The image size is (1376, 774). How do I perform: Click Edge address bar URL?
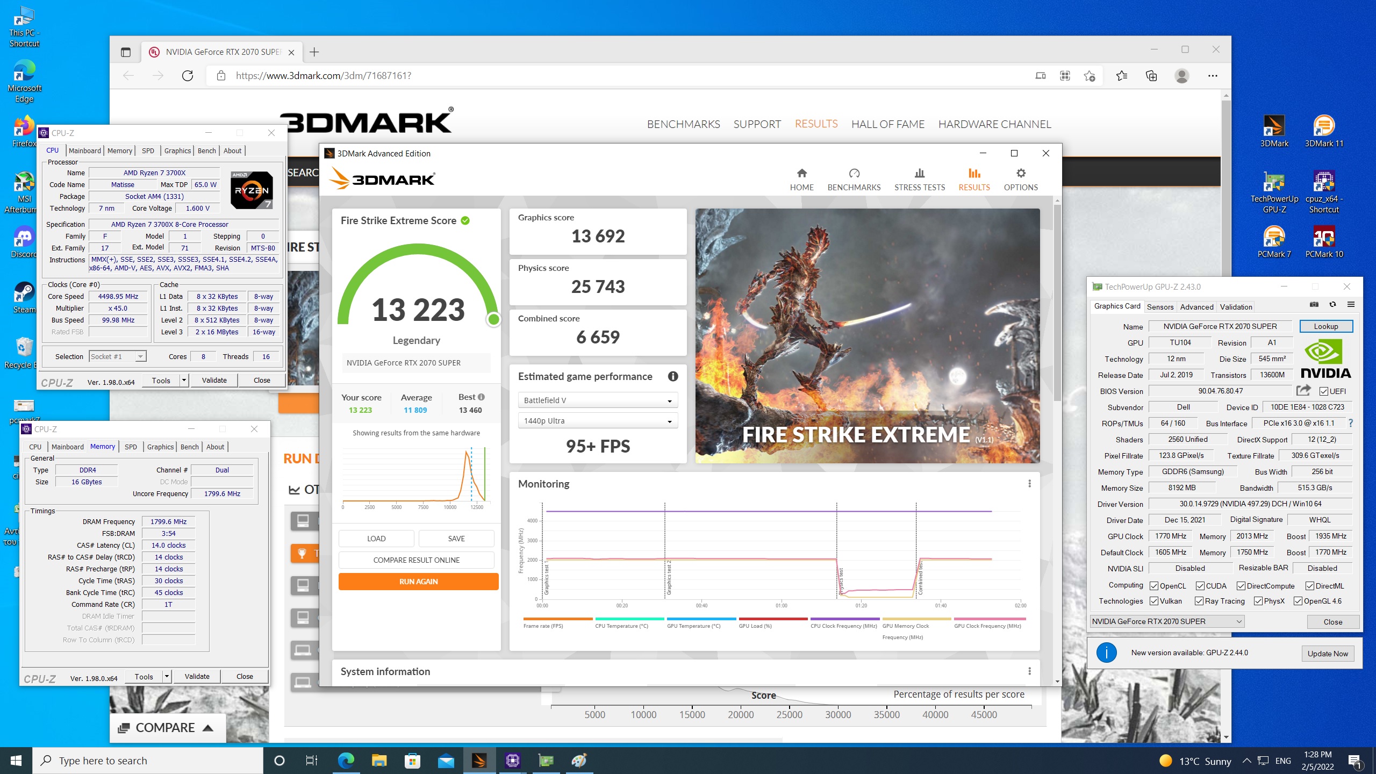pos(324,76)
